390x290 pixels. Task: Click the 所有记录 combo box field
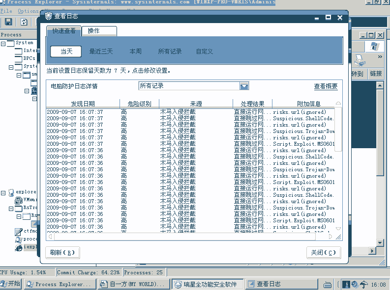coord(193,86)
